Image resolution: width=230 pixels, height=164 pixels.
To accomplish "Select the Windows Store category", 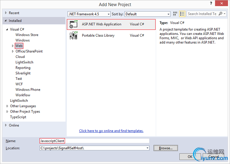I will [27, 35].
